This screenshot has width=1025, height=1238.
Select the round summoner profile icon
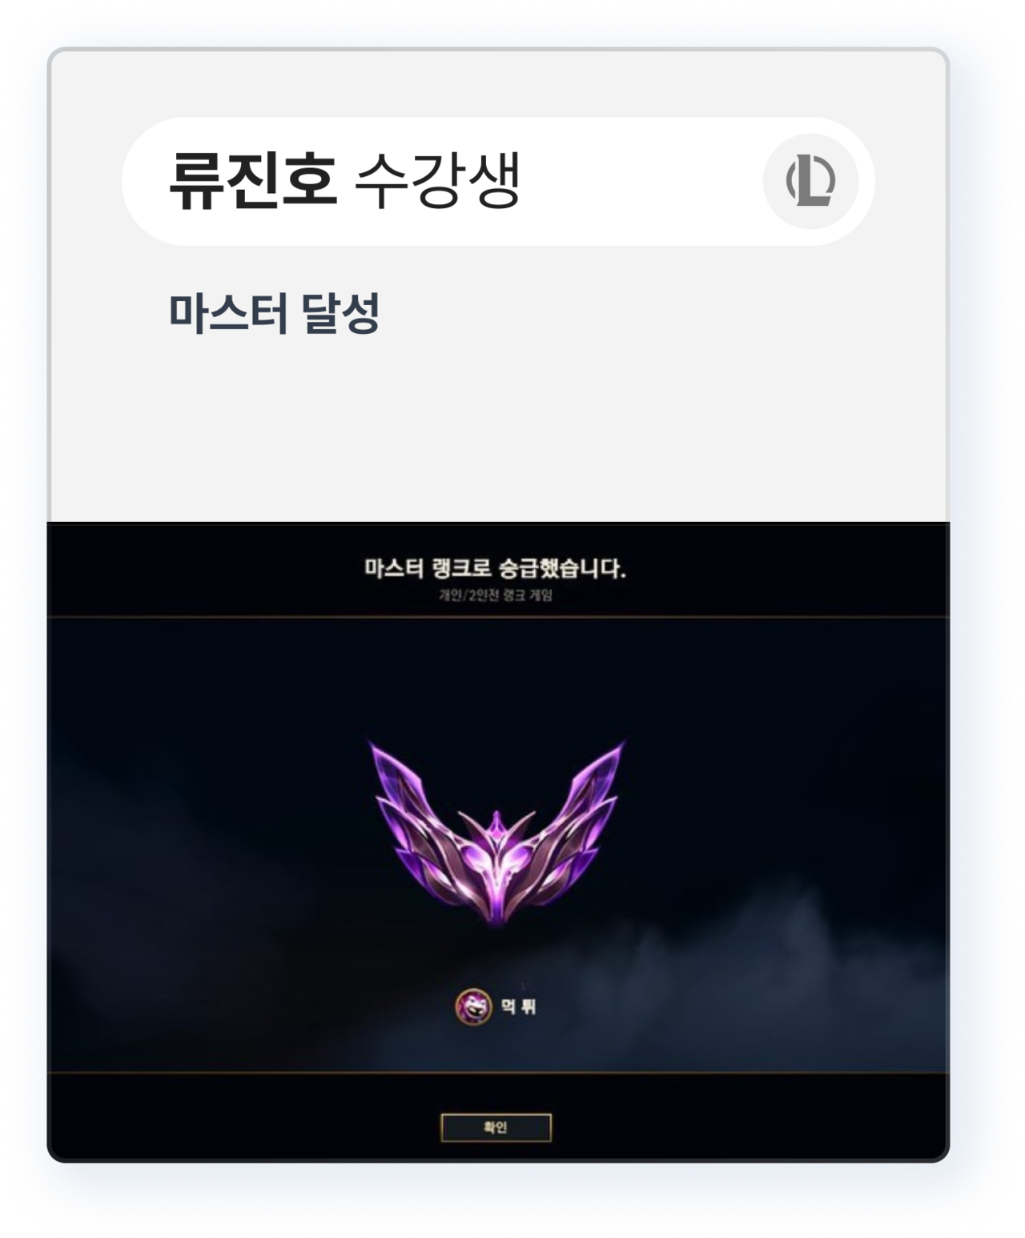[x=473, y=1007]
